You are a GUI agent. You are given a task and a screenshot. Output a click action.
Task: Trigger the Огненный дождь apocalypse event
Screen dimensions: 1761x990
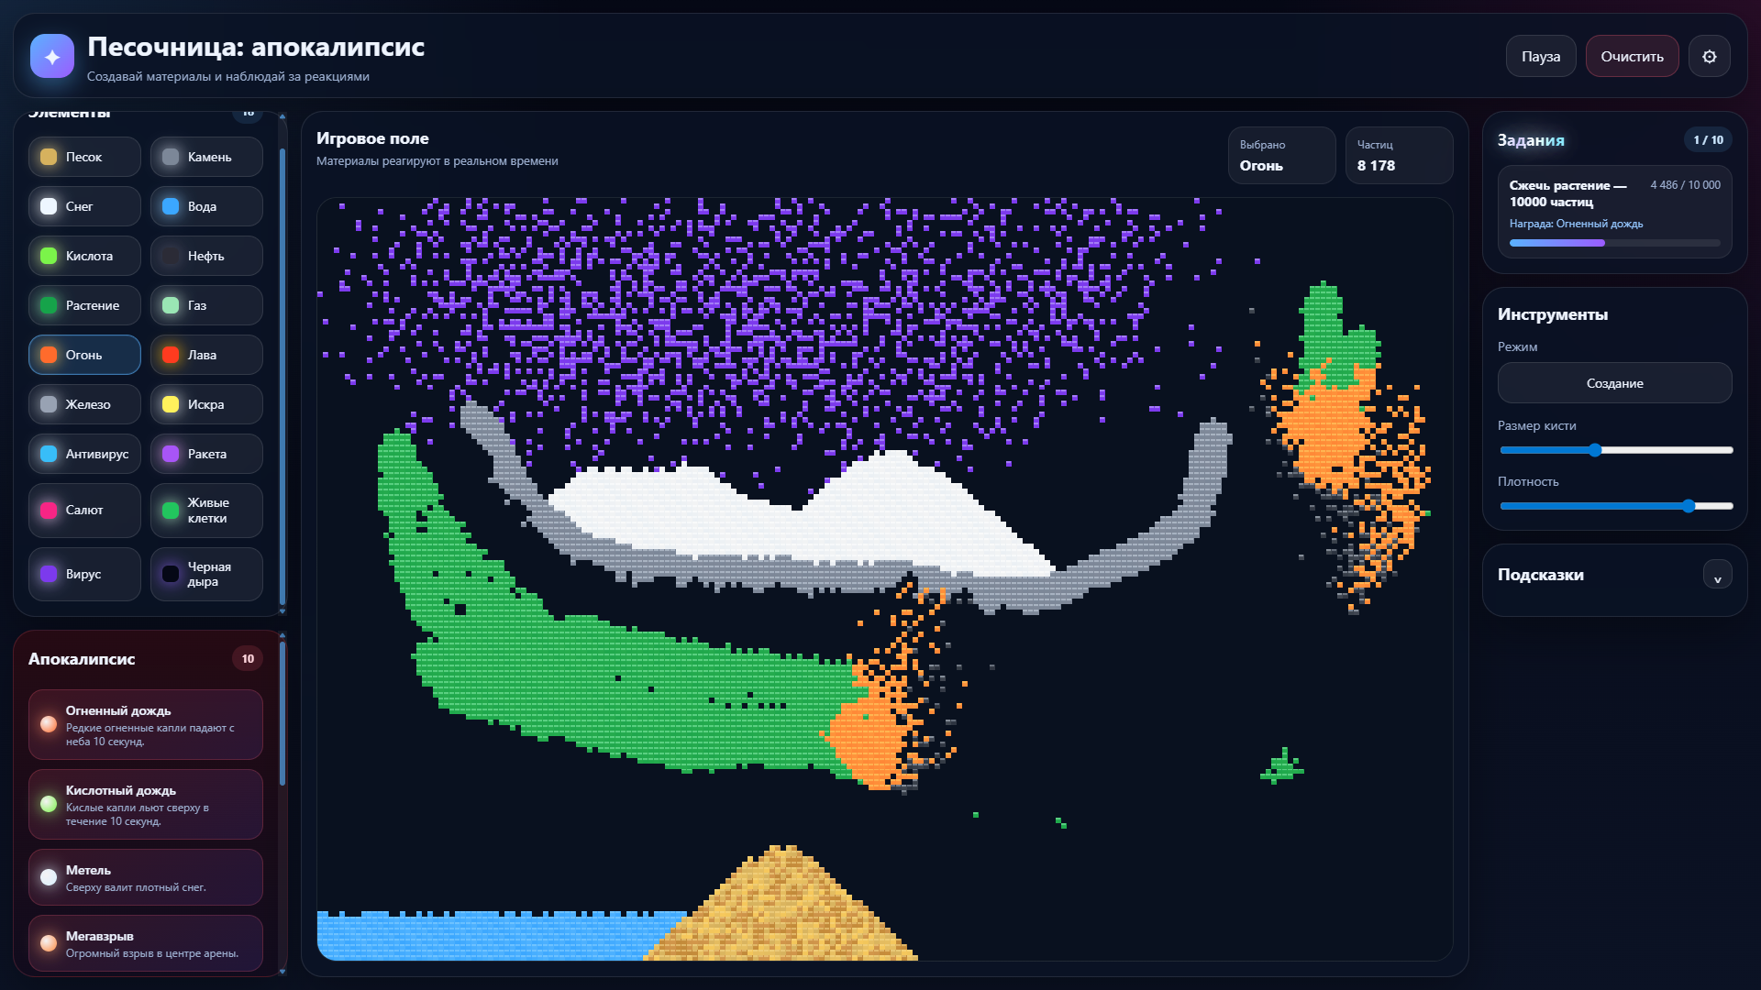[146, 725]
